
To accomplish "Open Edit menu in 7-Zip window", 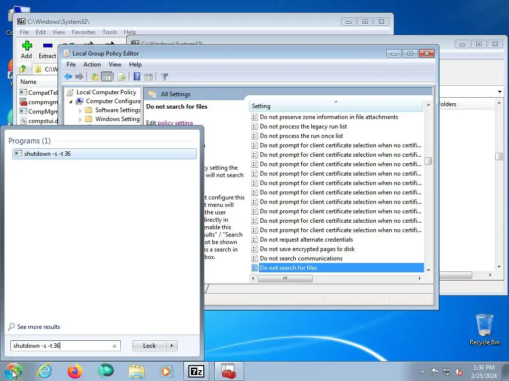I will (41, 32).
